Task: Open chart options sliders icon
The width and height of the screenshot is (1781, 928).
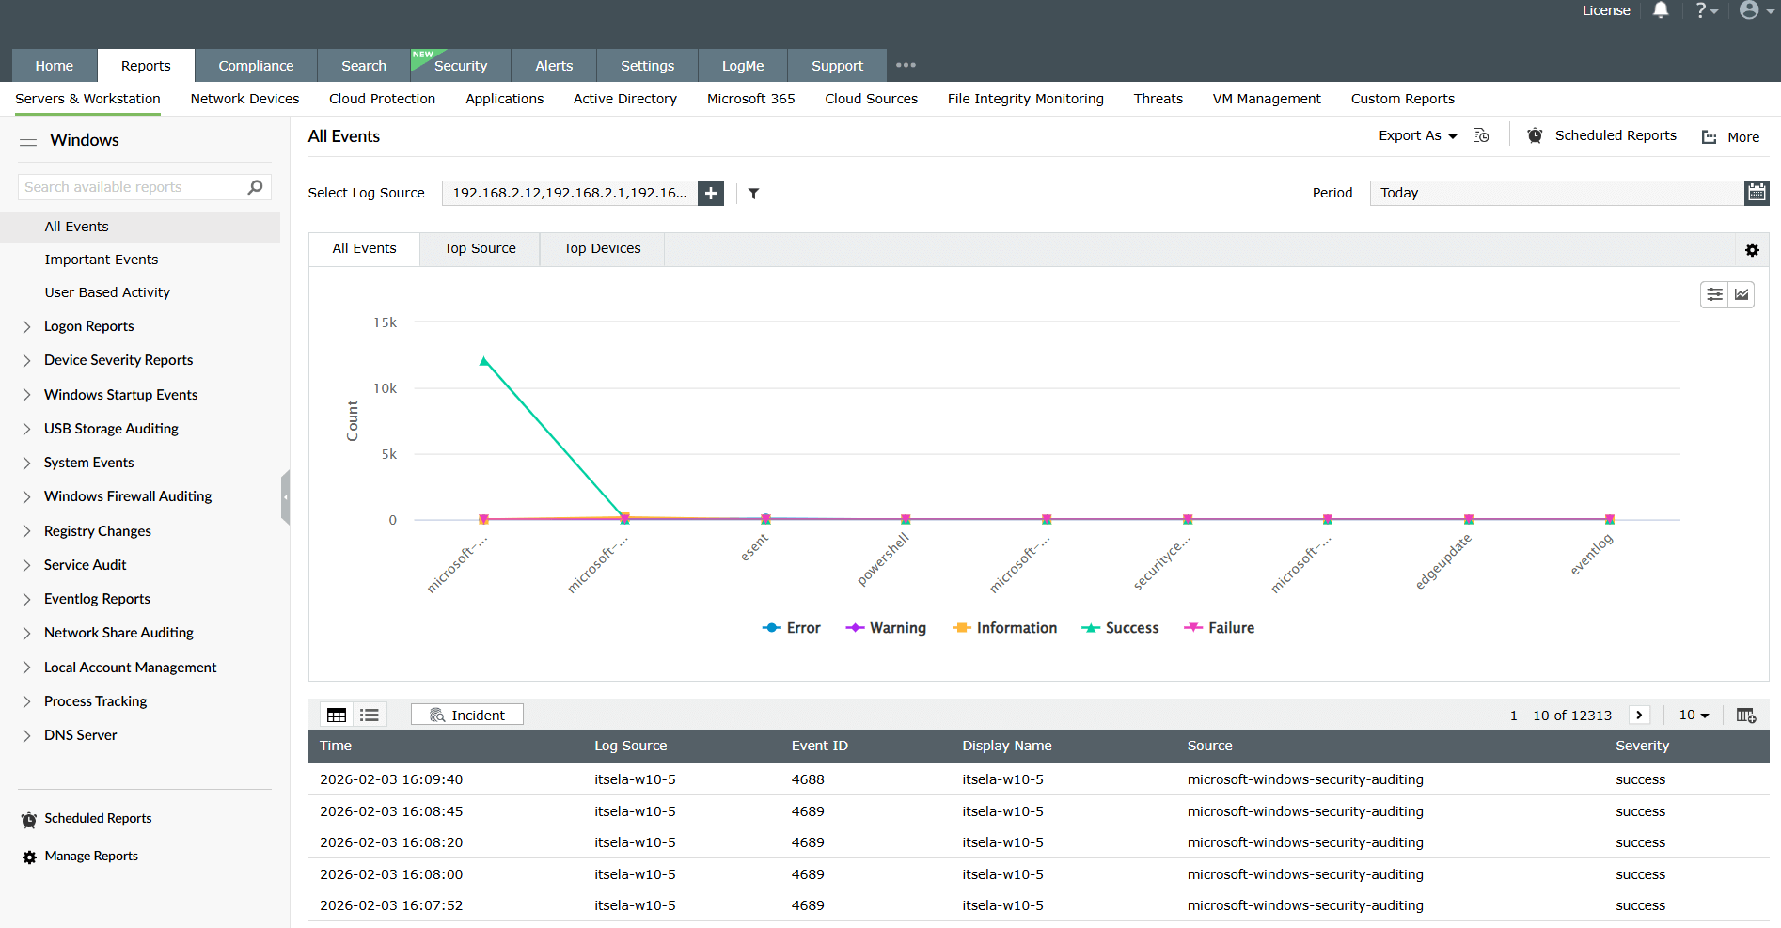Action: 1714,294
